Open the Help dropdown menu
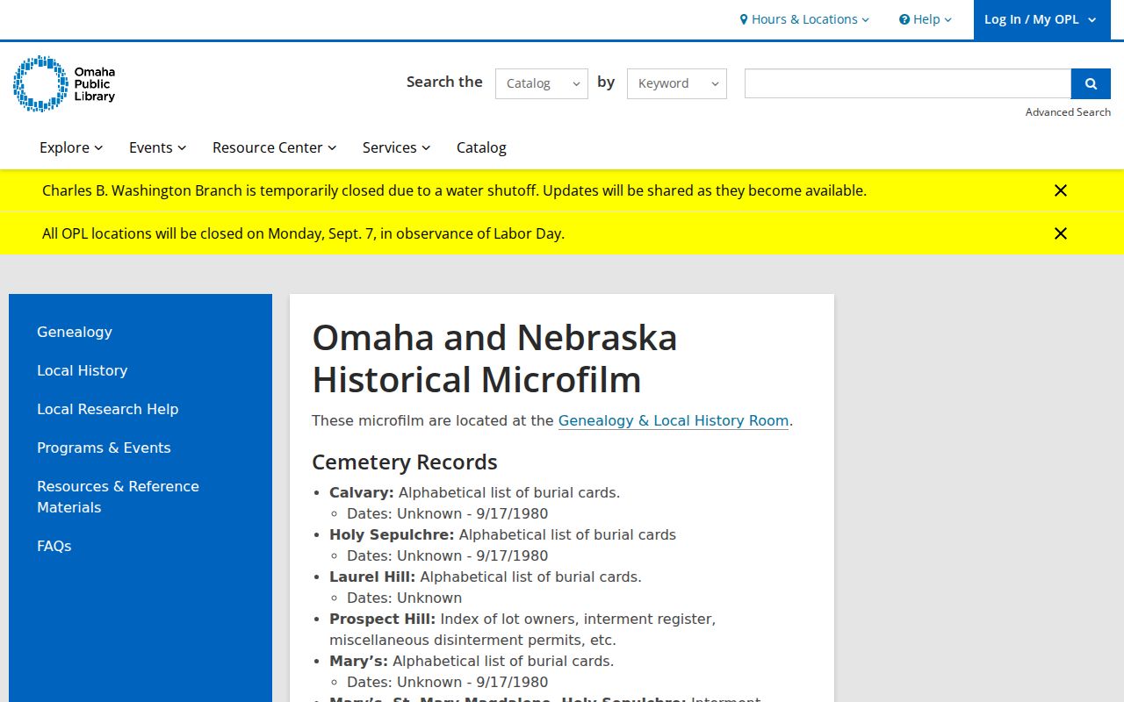Viewport: 1124px width, 702px height. (x=926, y=19)
